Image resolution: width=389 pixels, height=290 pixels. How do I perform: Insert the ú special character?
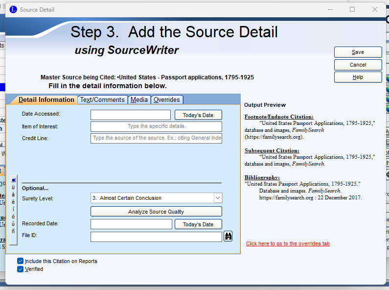13,224
